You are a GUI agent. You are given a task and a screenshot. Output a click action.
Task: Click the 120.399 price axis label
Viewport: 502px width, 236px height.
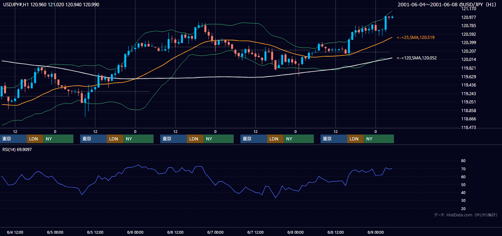[469, 42]
